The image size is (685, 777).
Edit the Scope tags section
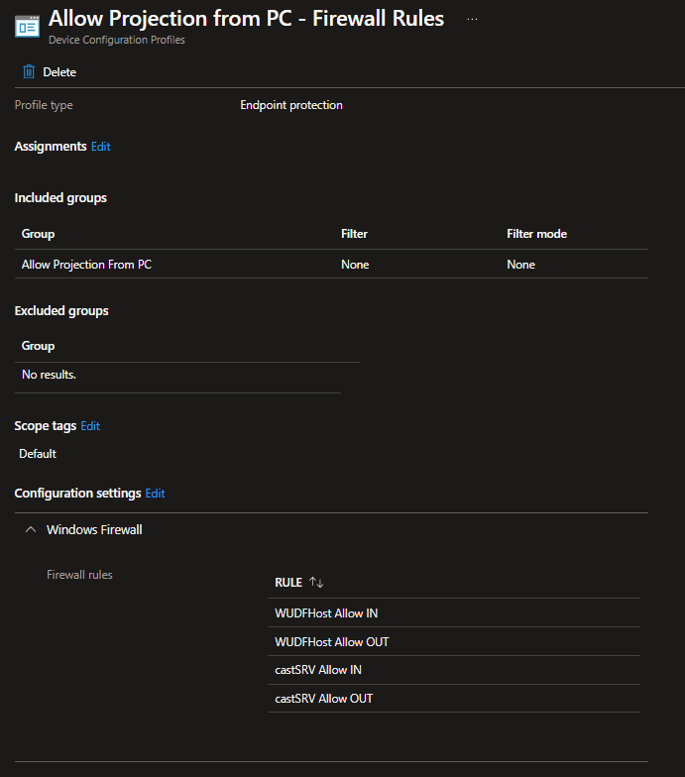(x=90, y=426)
